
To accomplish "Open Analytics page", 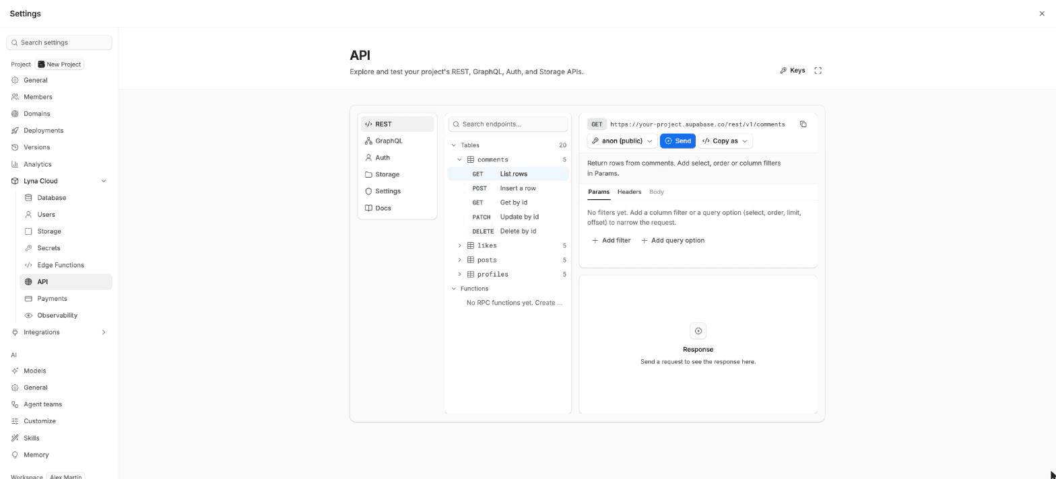I will tap(59, 164).
